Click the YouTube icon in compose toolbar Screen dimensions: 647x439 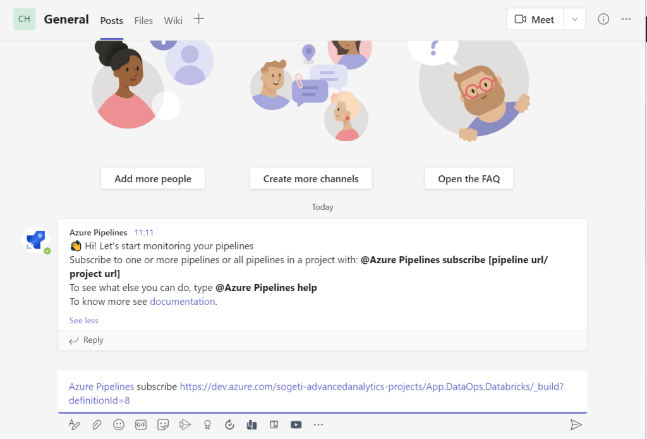pos(296,424)
